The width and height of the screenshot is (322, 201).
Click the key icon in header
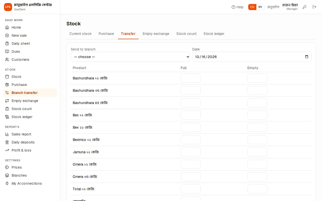(x=304, y=7)
